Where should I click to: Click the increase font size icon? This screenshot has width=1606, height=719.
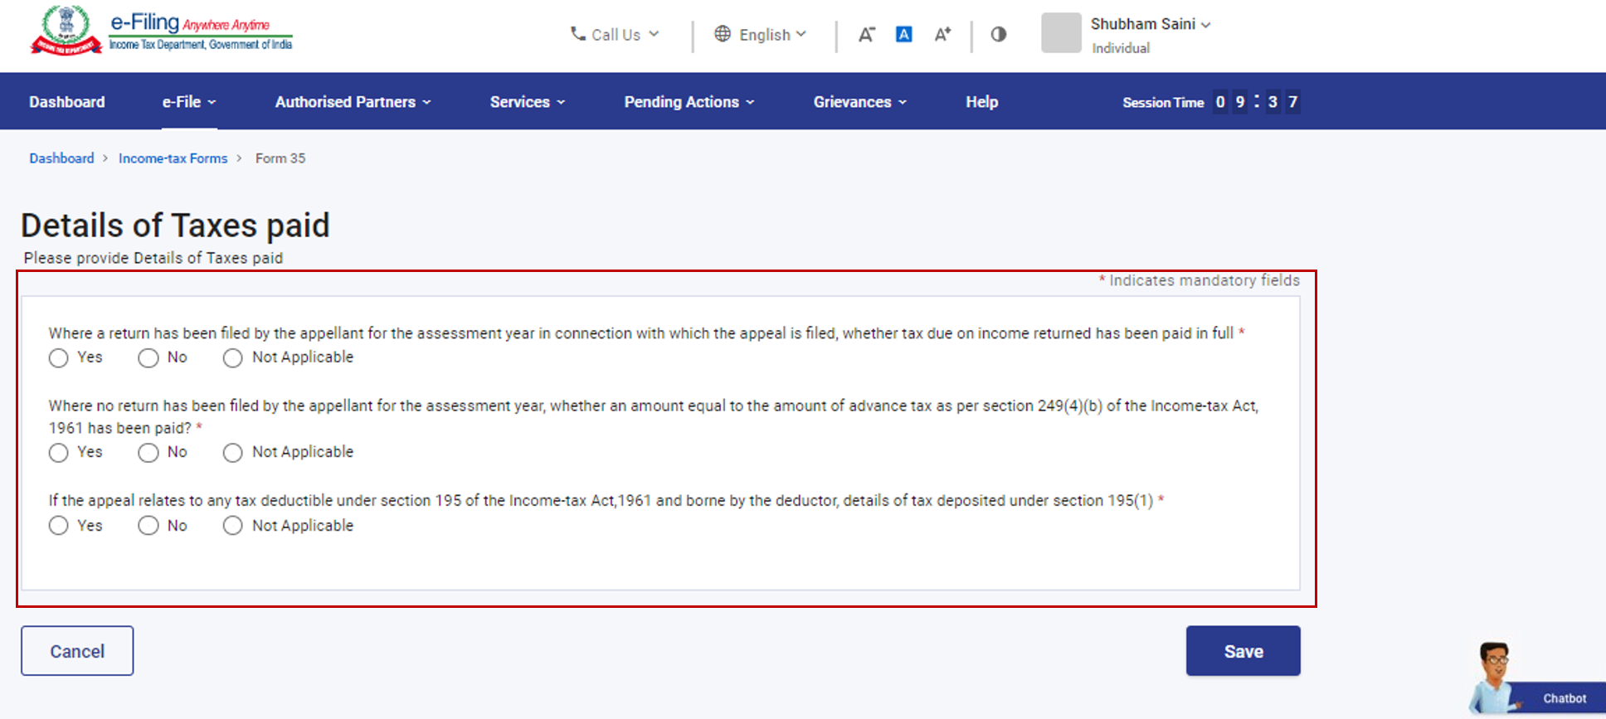click(942, 35)
